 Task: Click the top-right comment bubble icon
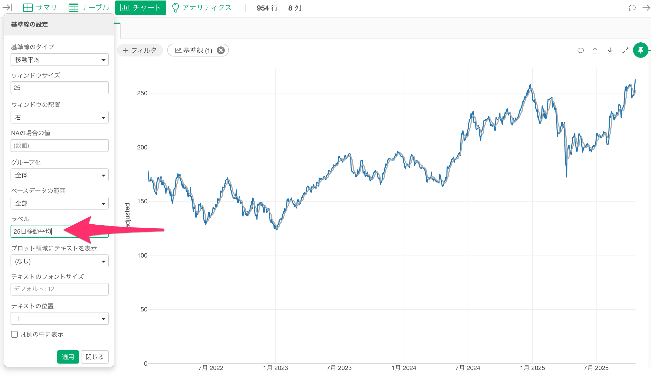(632, 8)
